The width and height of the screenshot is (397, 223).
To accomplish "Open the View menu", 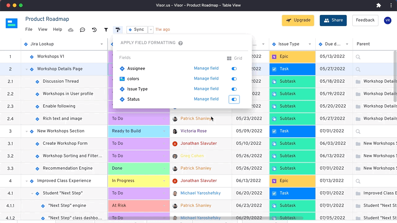I will coord(42,30).
